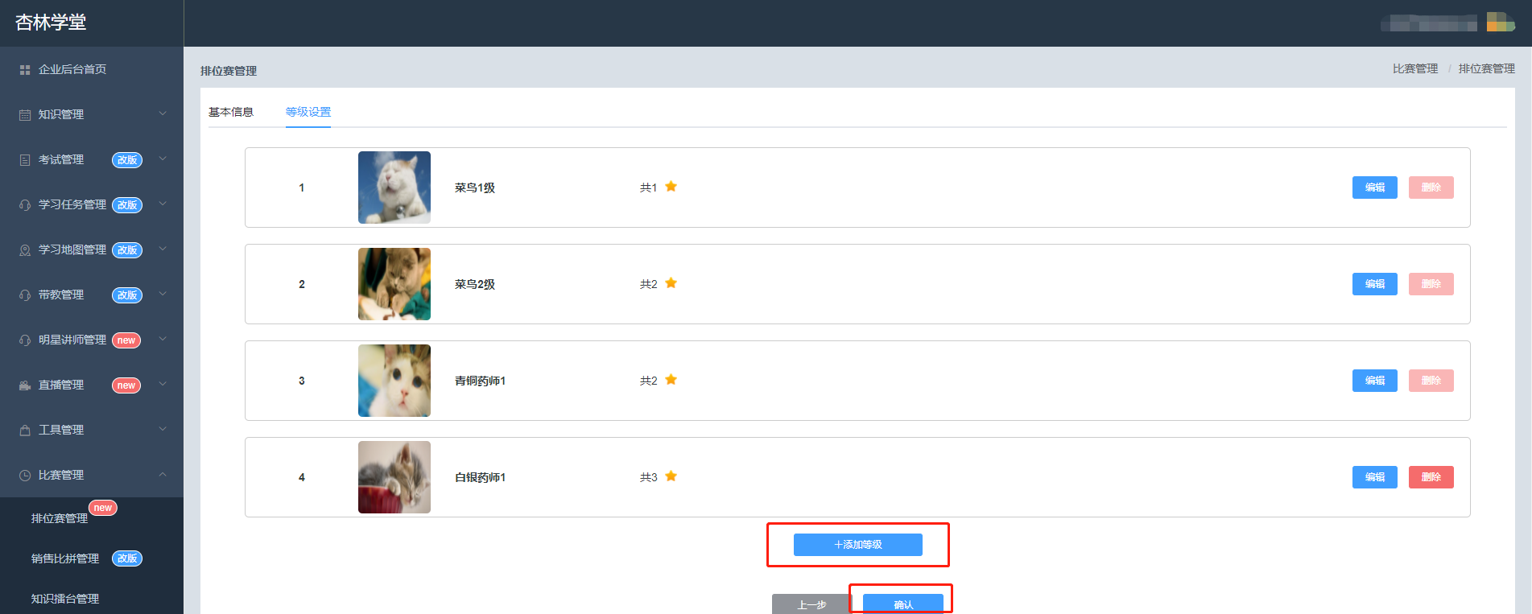Expand the 工具管理 menu chevron
1532x614 pixels.
click(163, 429)
